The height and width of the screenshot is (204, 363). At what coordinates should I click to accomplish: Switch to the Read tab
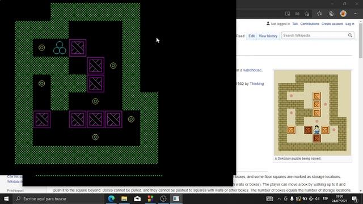pos(240,36)
